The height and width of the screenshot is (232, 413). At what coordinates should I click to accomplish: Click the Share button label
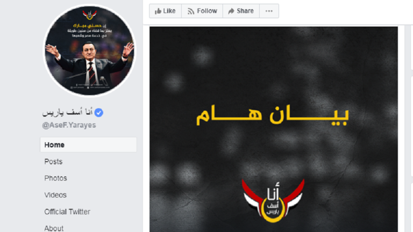(x=245, y=11)
